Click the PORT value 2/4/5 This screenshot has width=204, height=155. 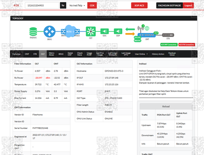tap(107, 91)
